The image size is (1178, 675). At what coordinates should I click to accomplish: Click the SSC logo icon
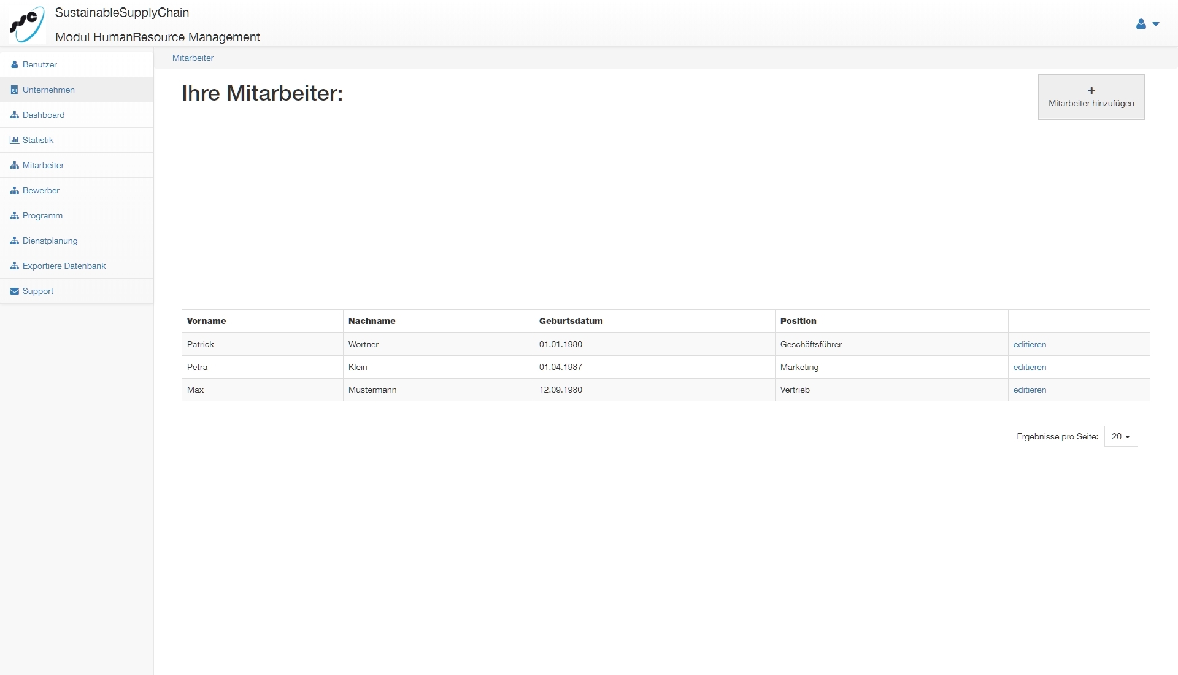click(27, 24)
